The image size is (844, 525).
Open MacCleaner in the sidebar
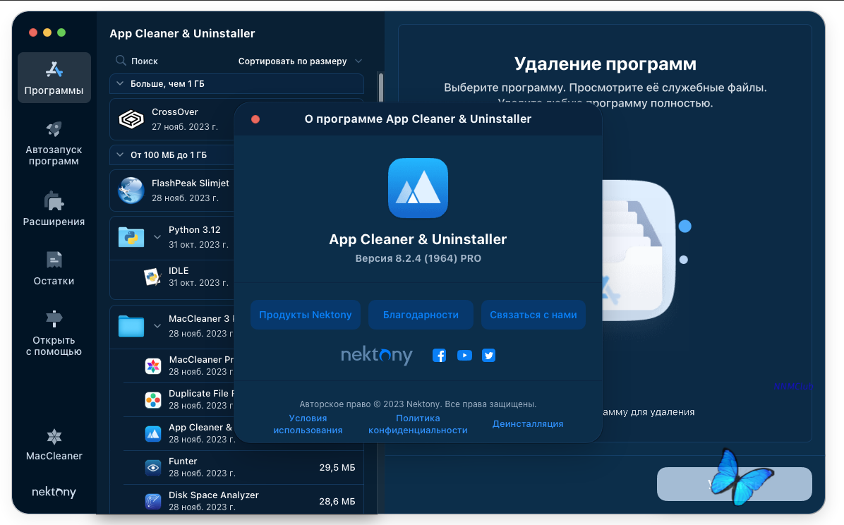click(x=54, y=445)
